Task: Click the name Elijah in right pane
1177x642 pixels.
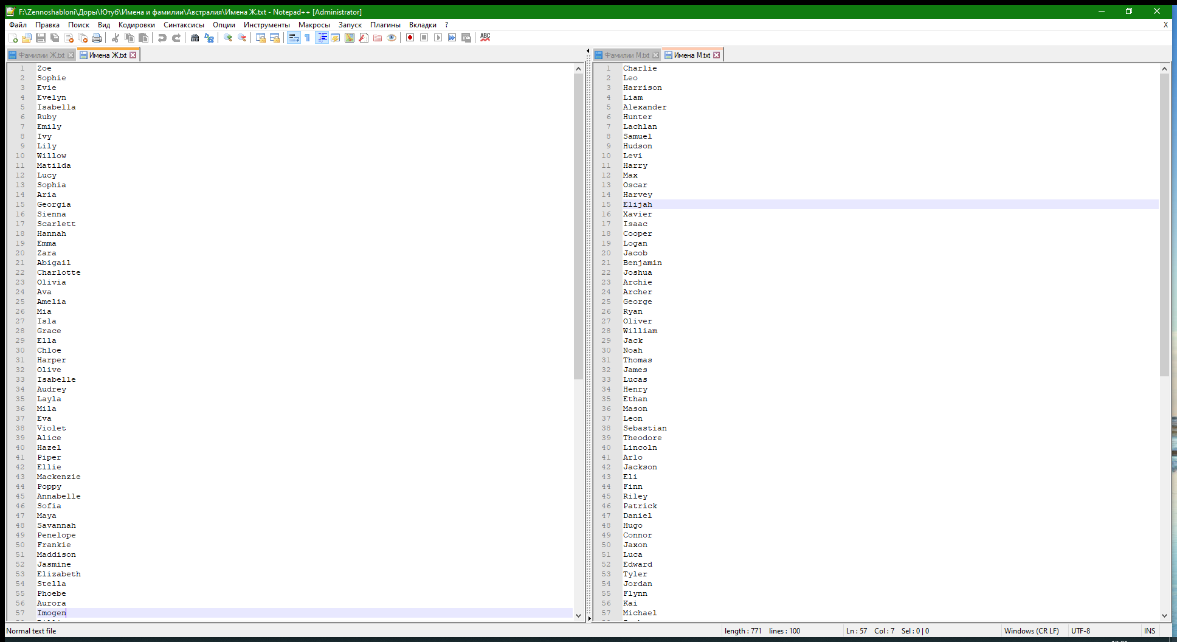Action: coord(637,205)
